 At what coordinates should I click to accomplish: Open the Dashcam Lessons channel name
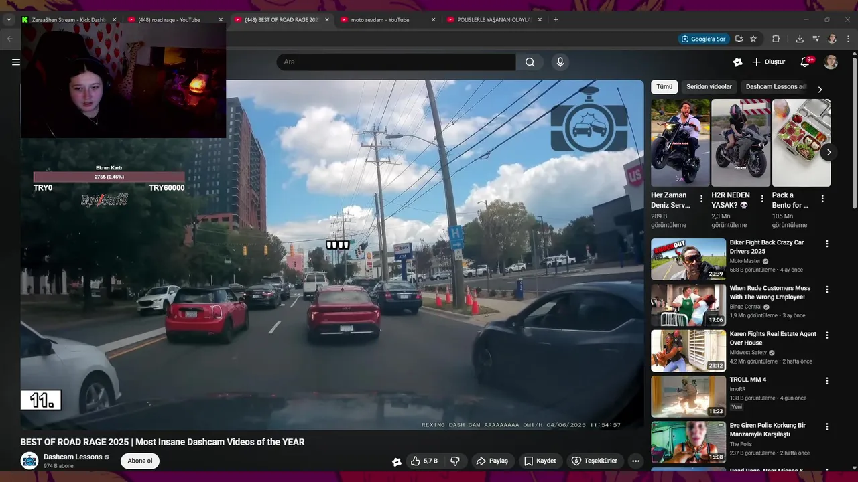coord(72,457)
